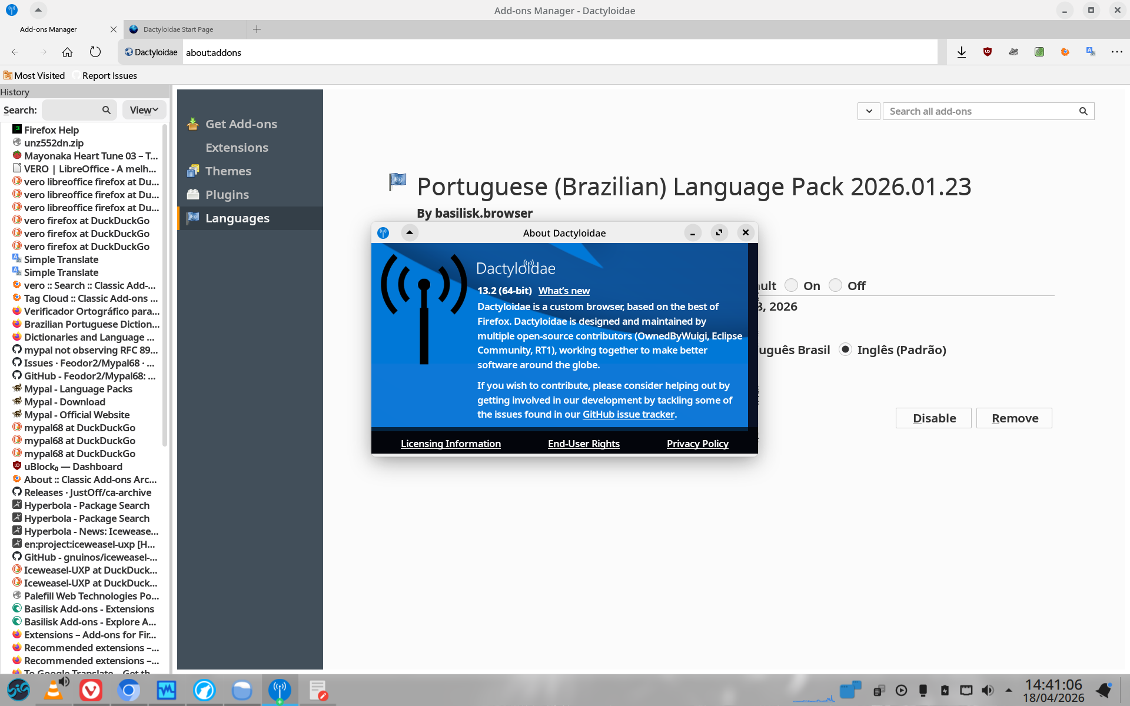This screenshot has width=1130, height=706.
Task: Expand the system tray hidden icons arrow
Action: (x=1009, y=690)
